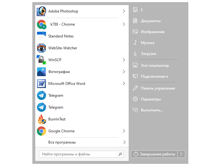The width and height of the screenshot is (221, 166).
Task: Select k788 - Chrome text
Action: (x=63, y=24)
